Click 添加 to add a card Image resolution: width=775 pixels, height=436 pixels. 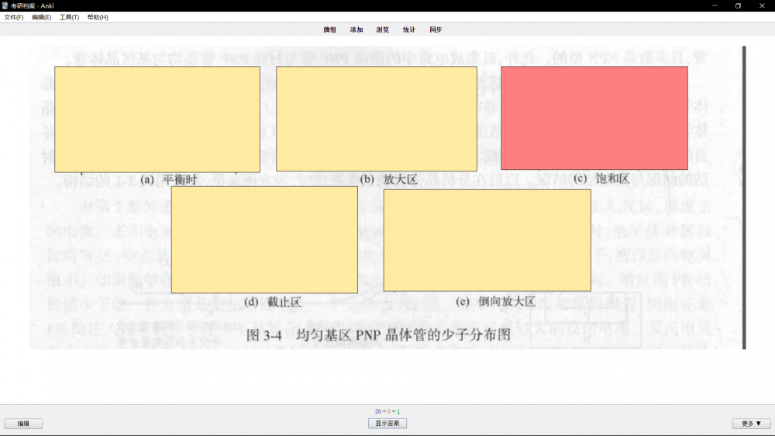356,29
